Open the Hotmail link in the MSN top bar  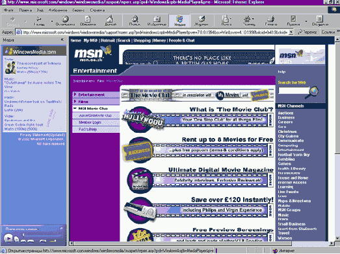[107, 40]
